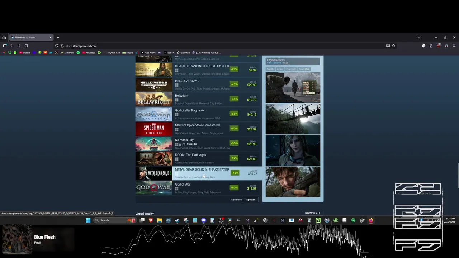Open Firefox from the taskbar
Viewport: 459px width, 258px height.
(371, 220)
